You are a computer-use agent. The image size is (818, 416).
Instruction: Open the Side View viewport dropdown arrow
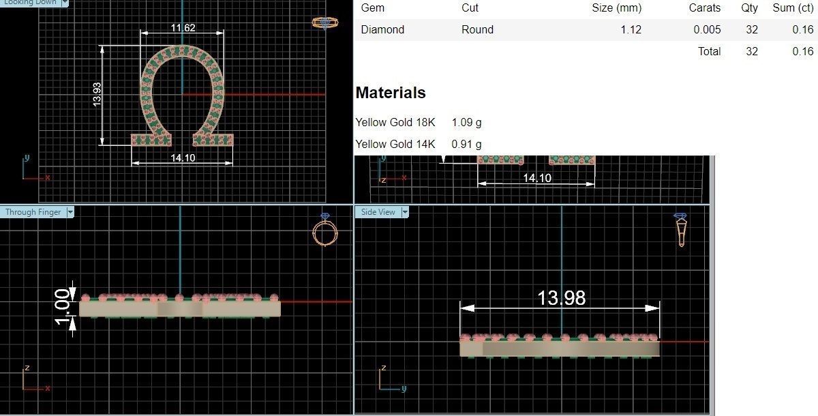click(x=405, y=212)
